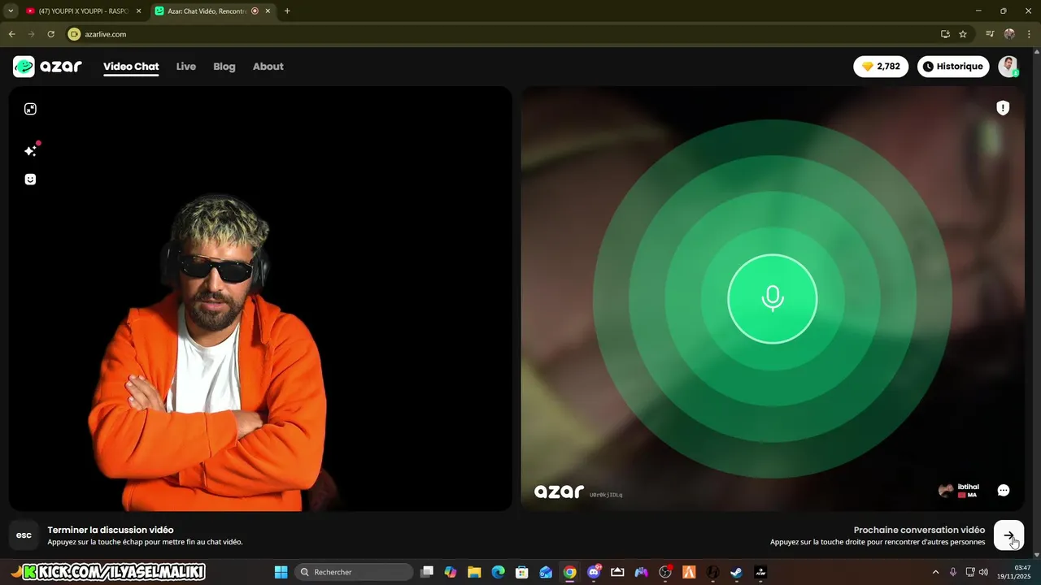Go to next video conversation arrow
This screenshot has width=1041, height=585.
1008,535
